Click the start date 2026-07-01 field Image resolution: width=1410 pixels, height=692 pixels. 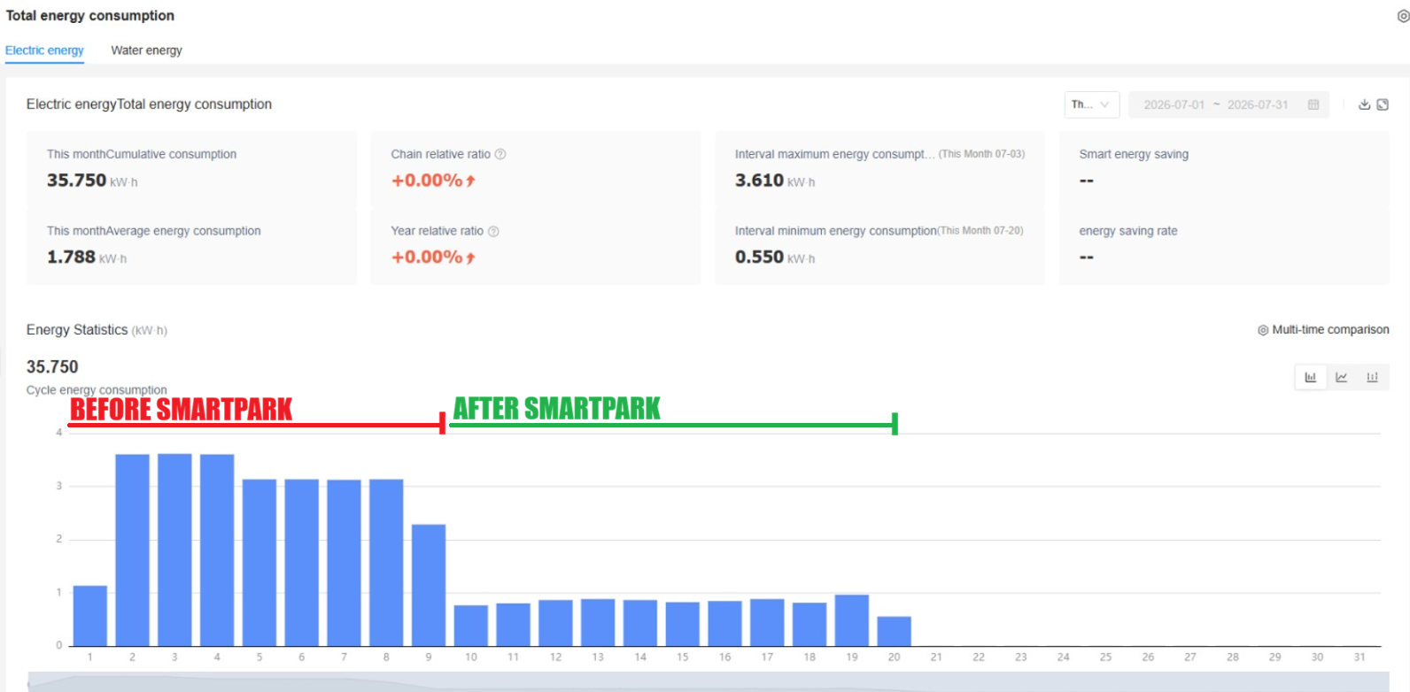pyautogui.click(x=1174, y=104)
